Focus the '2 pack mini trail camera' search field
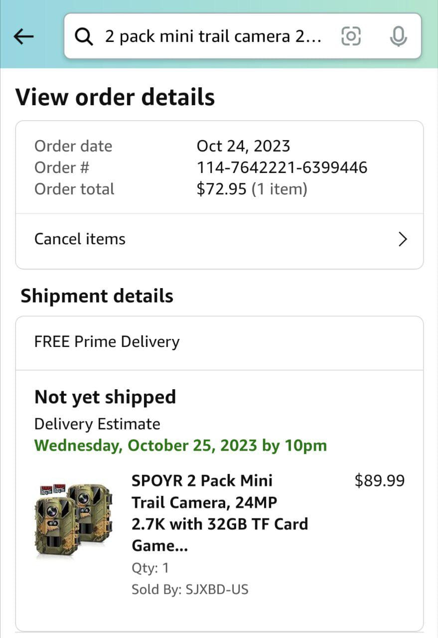 (x=214, y=36)
